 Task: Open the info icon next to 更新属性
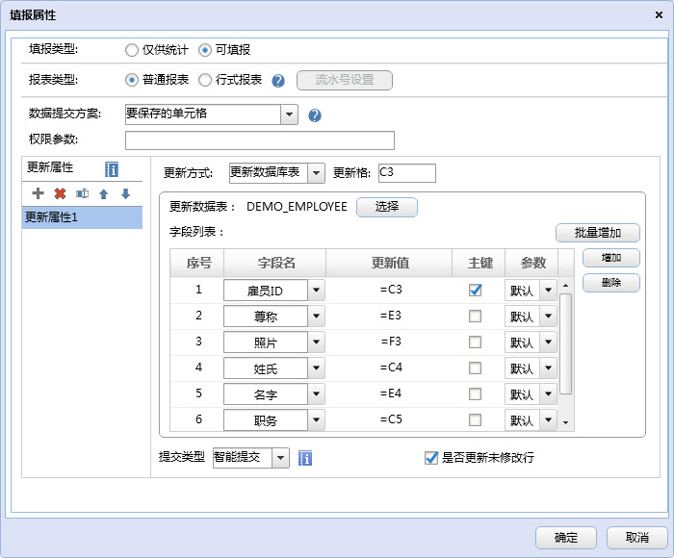112,169
